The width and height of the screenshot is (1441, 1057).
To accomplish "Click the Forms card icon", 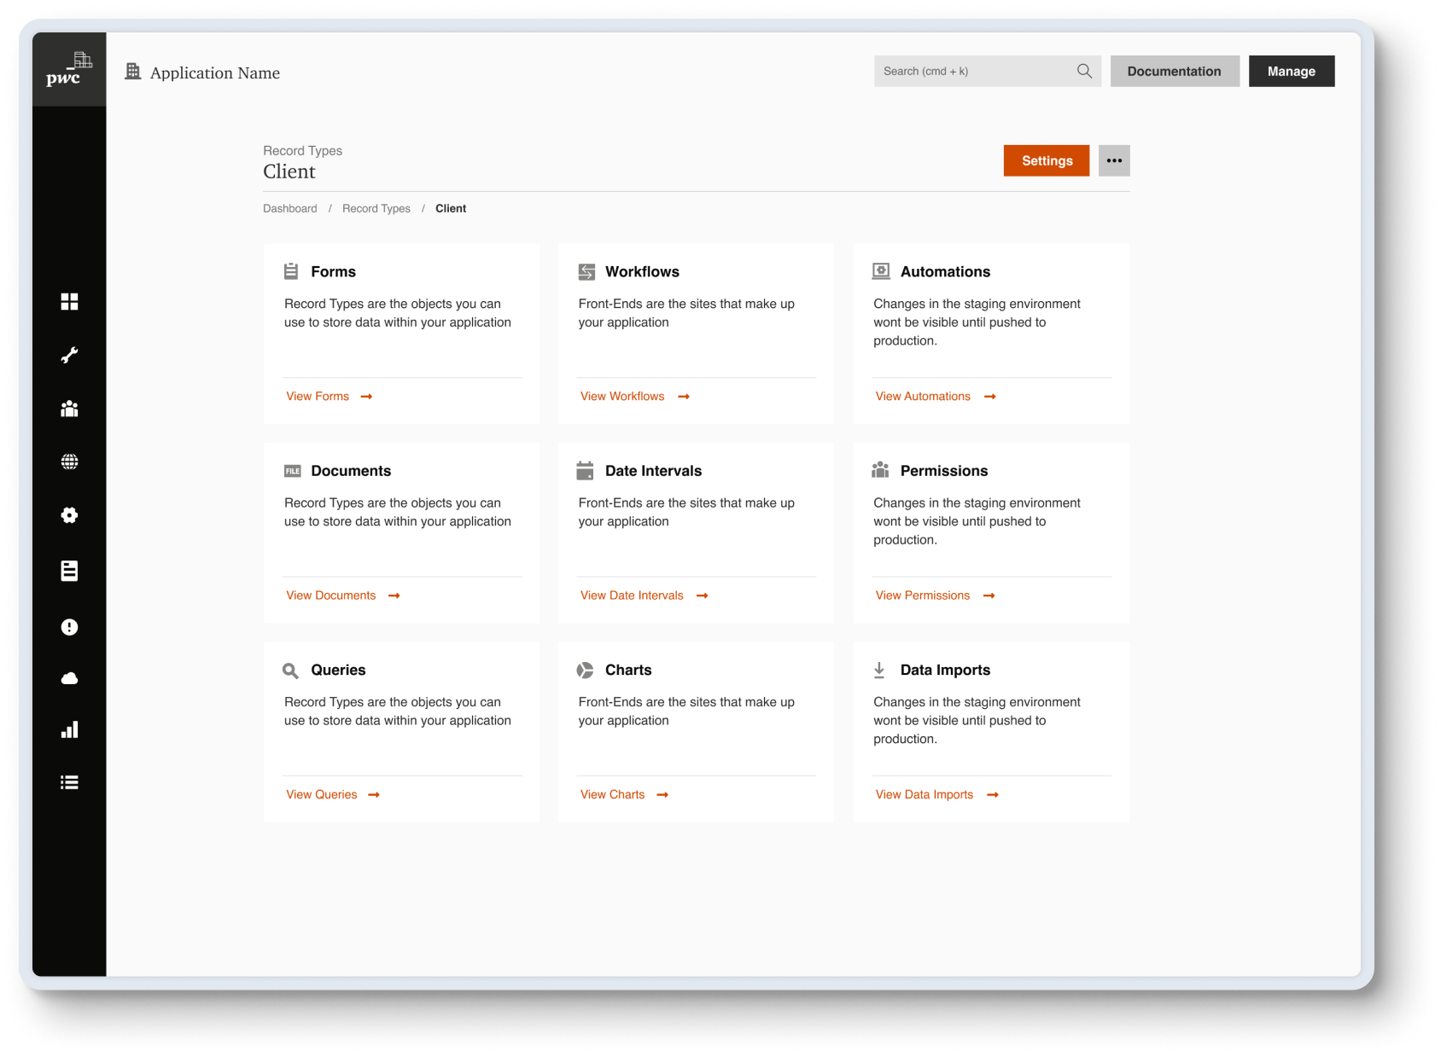I will coord(291,271).
